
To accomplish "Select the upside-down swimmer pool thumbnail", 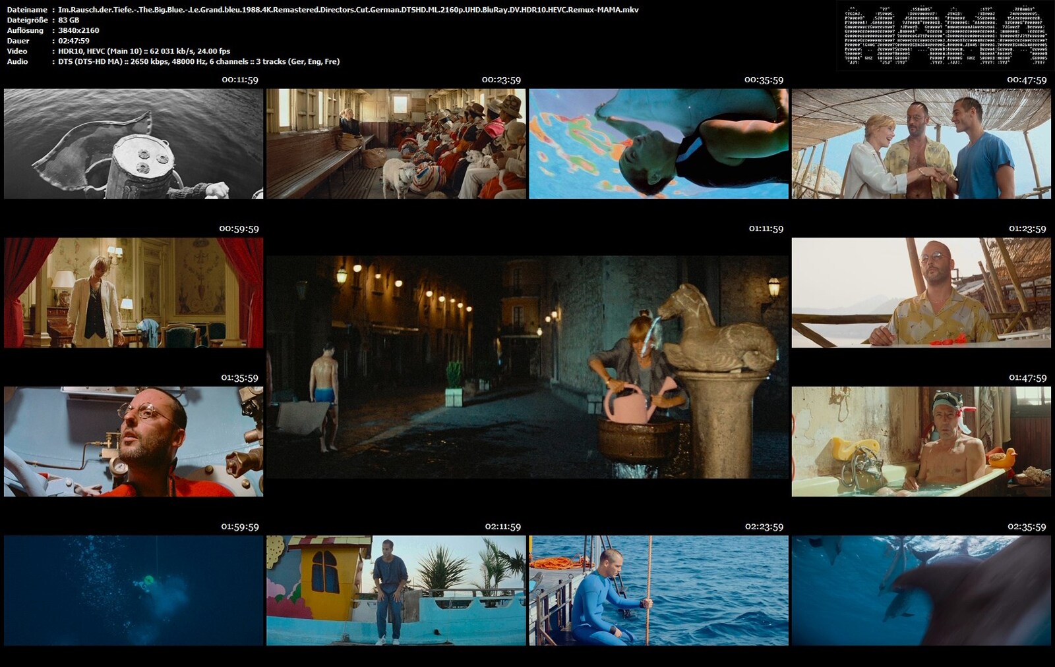I will [x=659, y=144].
